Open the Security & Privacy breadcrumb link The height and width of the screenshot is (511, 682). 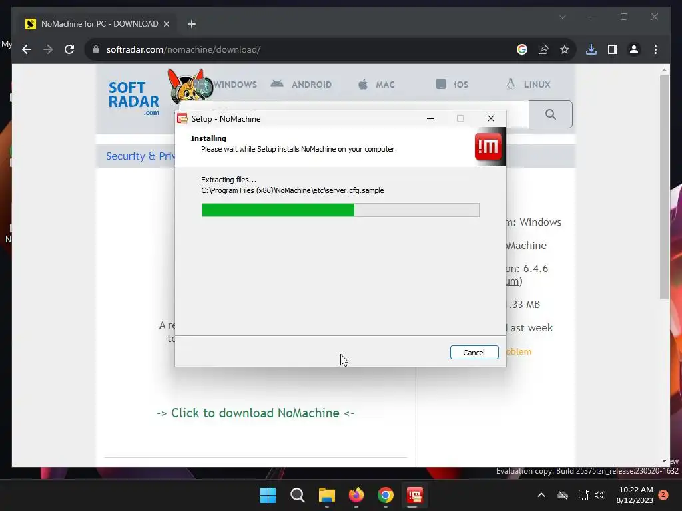click(141, 156)
